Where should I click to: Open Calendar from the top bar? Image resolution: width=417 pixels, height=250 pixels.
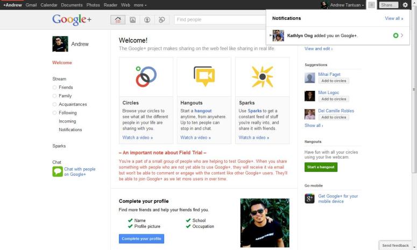pos(49,5)
